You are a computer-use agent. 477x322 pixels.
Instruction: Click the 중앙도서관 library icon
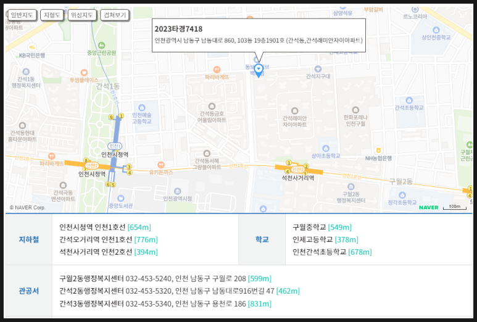pyautogui.click(x=121, y=198)
